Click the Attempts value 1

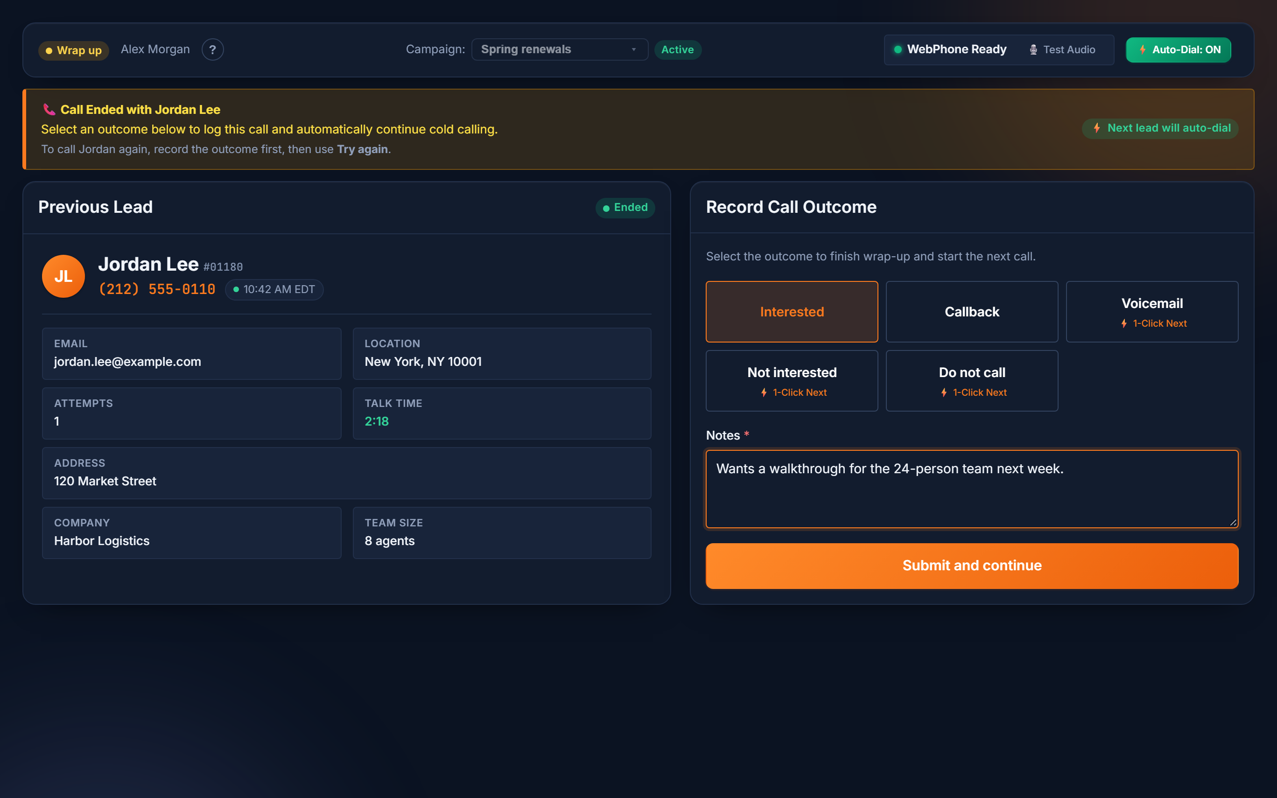coord(56,421)
